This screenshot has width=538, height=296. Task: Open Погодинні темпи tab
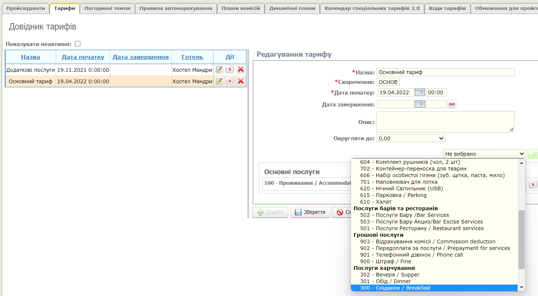[107, 8]
